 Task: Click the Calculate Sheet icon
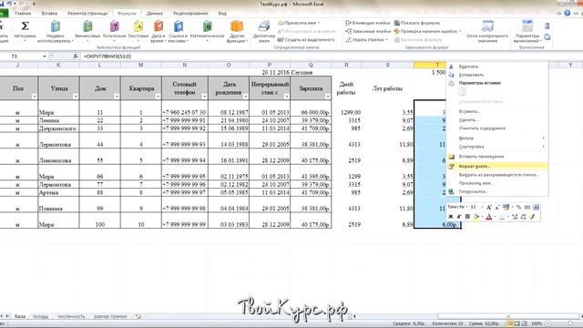coord(547,37)
